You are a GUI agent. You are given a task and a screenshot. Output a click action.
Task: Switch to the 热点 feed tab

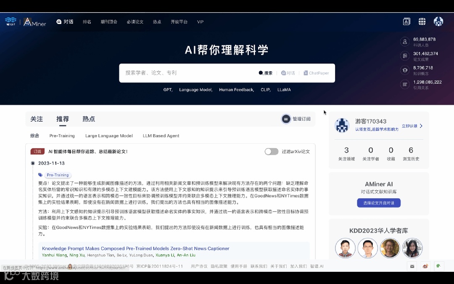click(89, 119)
